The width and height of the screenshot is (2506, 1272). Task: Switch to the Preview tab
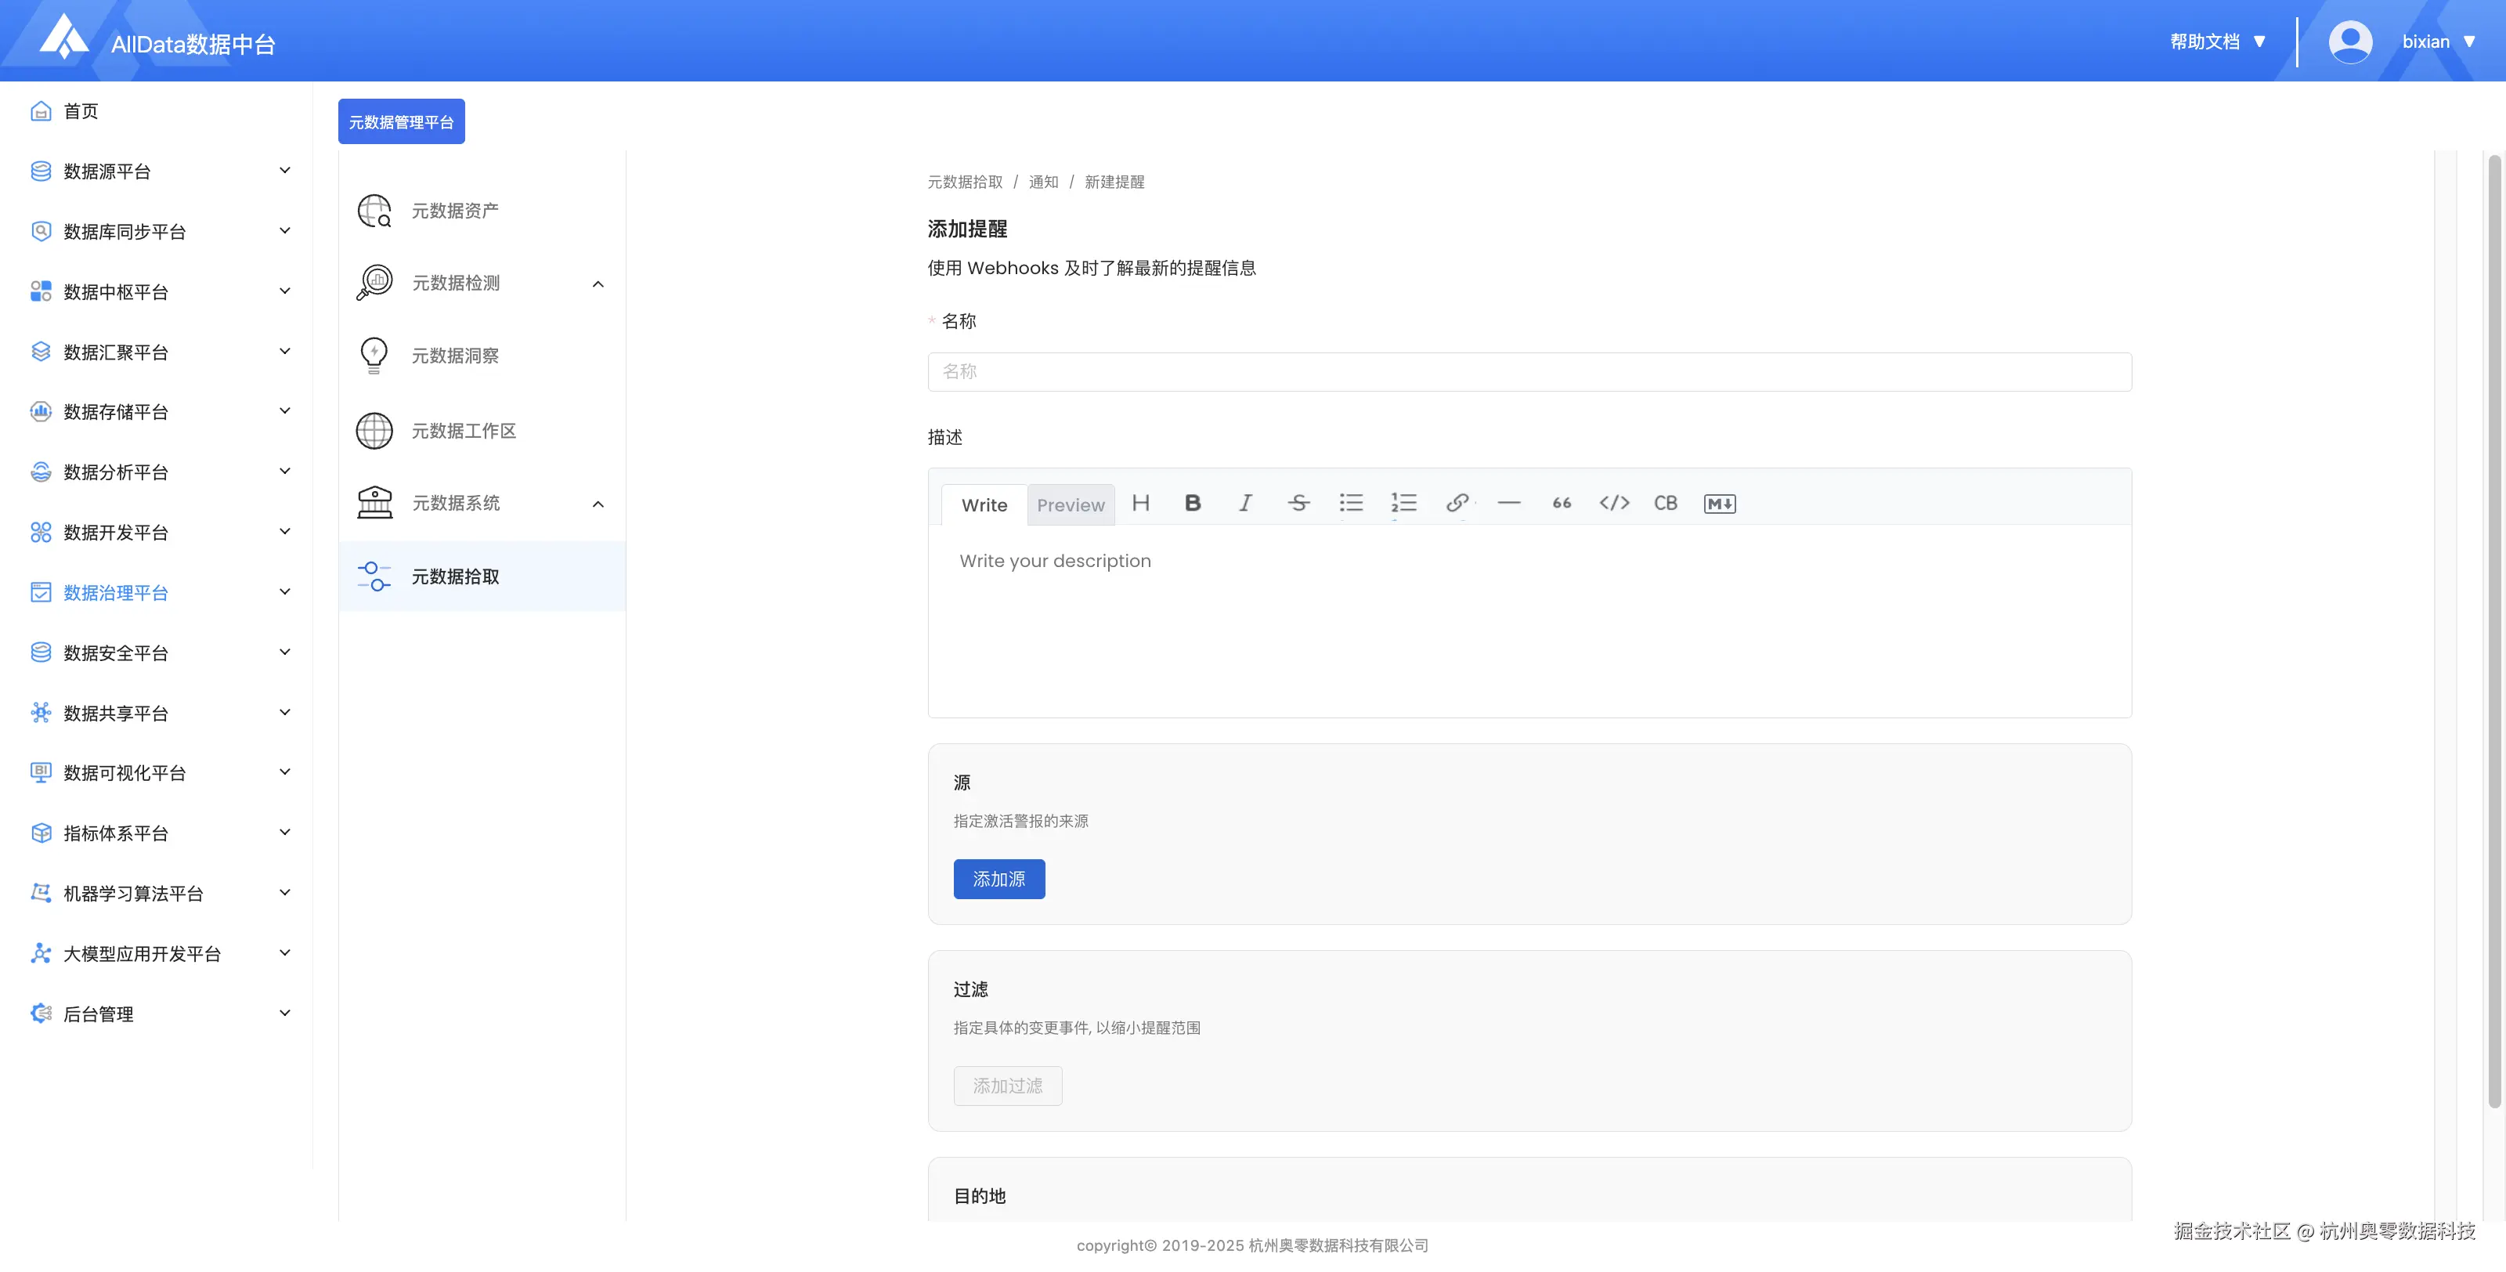click(x=1070, y=505)
